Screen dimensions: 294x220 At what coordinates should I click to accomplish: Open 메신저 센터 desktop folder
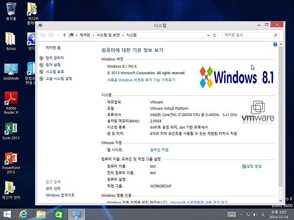tap(11, 190)
